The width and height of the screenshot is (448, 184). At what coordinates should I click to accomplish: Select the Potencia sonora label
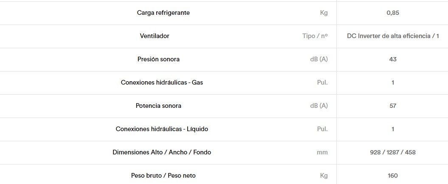click(x=158, y=106)
